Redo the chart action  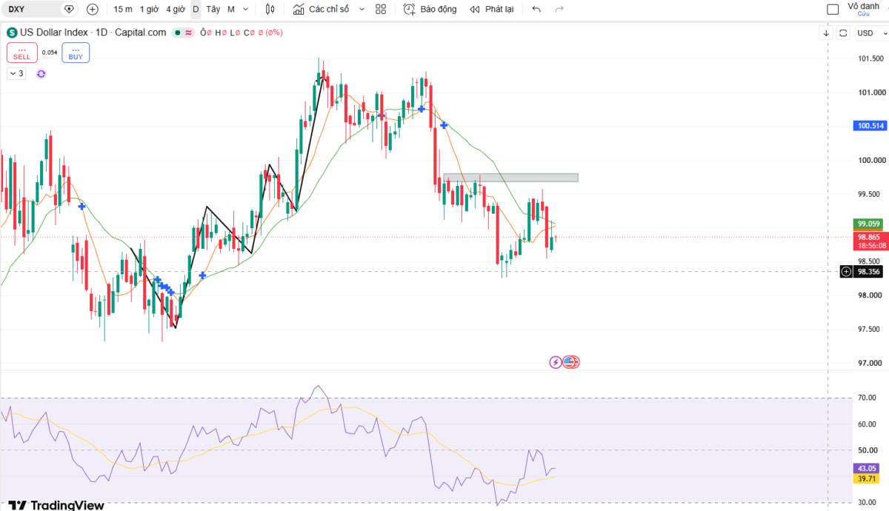click(x=559, y=9)
